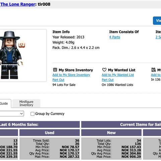Open The Lone Ranger category link

click(x=18, y=4)
